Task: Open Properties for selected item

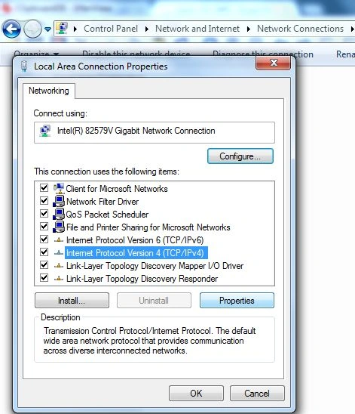Action: click(237, 300)
